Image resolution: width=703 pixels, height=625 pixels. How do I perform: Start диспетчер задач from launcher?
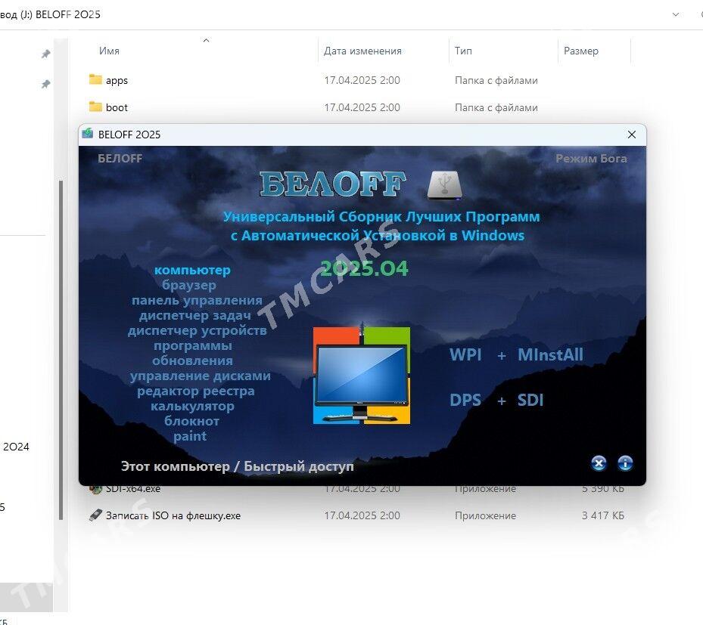click(195, 315)
